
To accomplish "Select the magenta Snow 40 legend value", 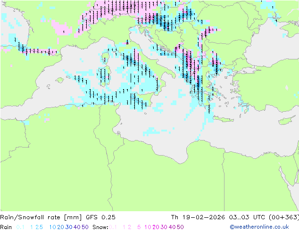I will click(172, 227).
